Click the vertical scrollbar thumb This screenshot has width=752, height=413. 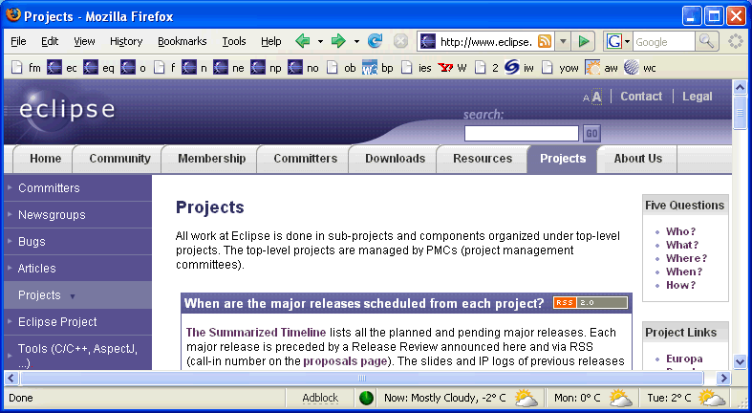pos(740,113)
